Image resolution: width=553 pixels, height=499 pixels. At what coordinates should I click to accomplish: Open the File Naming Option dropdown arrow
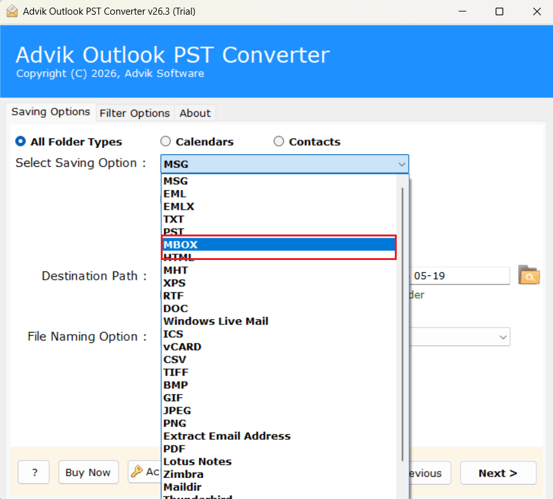(503, 337)
